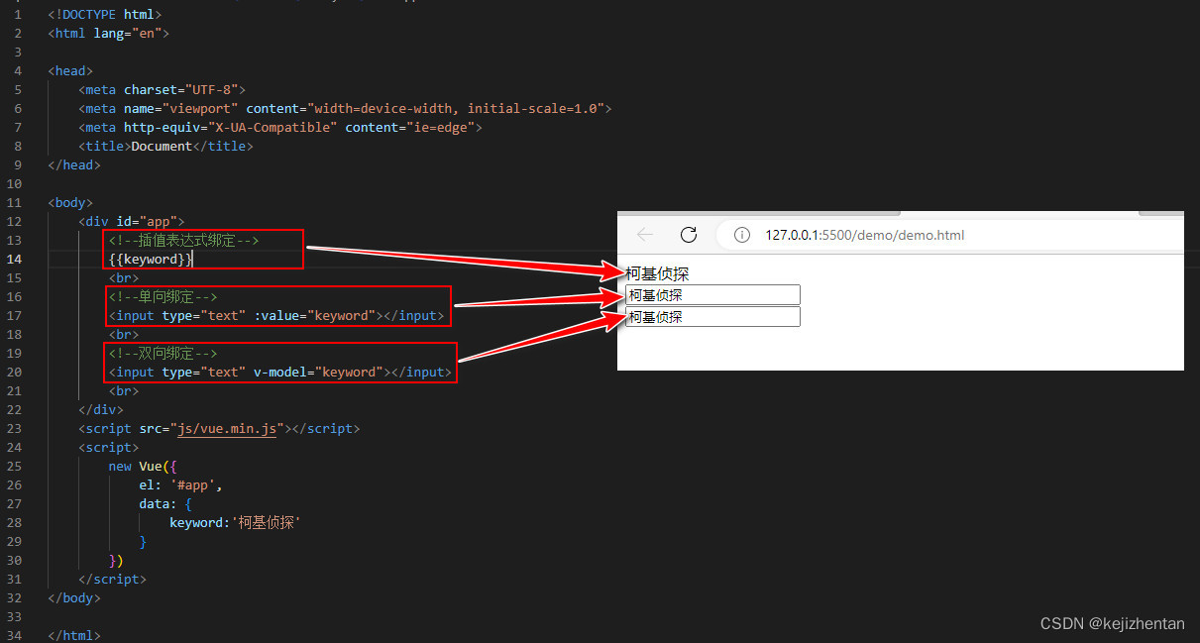The height and width of the screenshot is (643, 1200).
Task: Click the 插值表达式绑定 comment line
Action: [x=185, y=240]
